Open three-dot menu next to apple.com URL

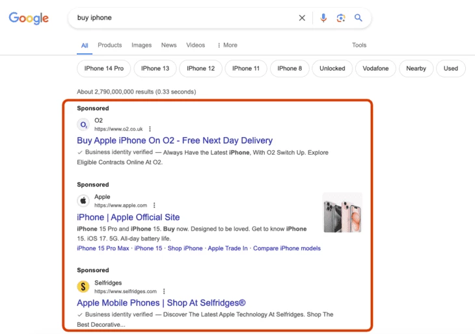[154, 205]
